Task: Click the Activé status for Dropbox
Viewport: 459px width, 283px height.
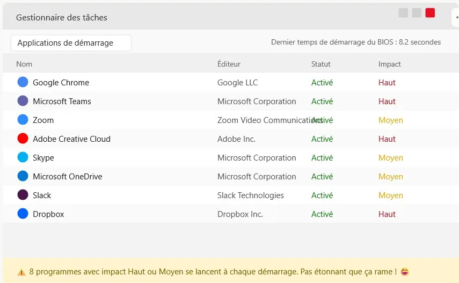Action: 322,214
